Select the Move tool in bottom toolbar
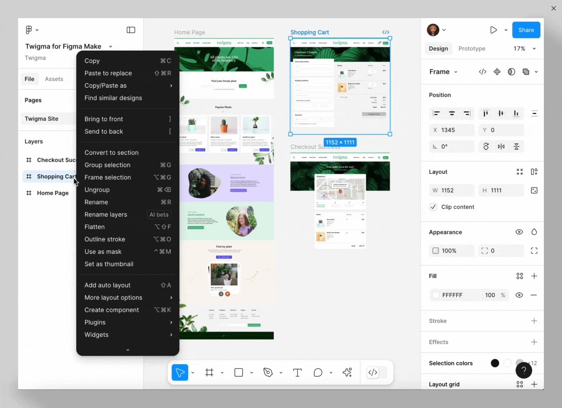 click(x=180, y=372)
